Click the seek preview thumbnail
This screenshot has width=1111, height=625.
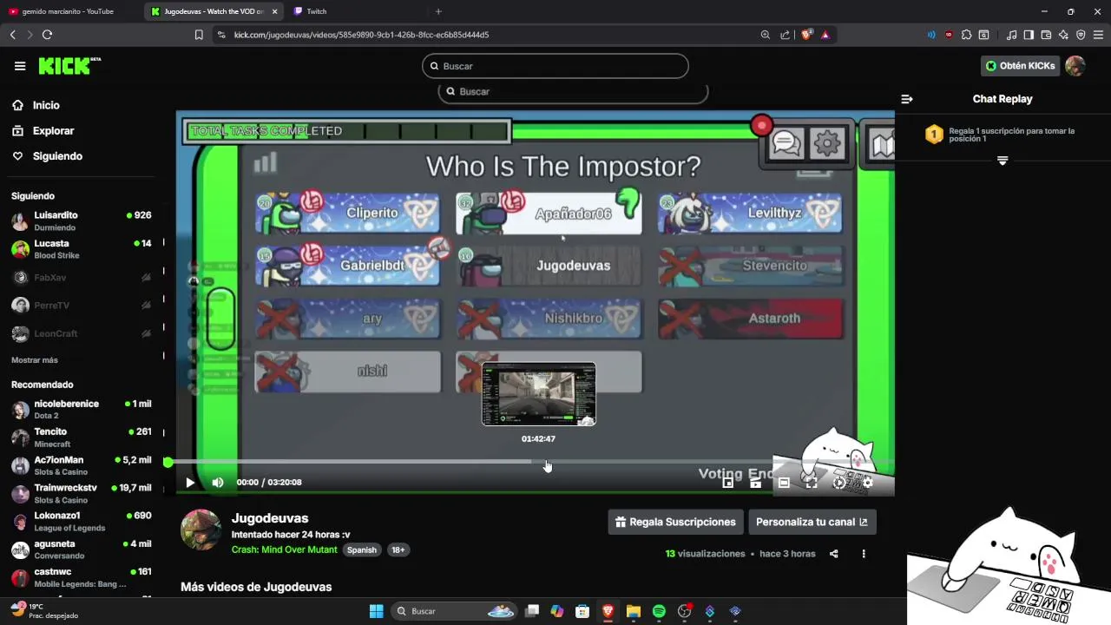pyautogui.click(x=539, y=394)
